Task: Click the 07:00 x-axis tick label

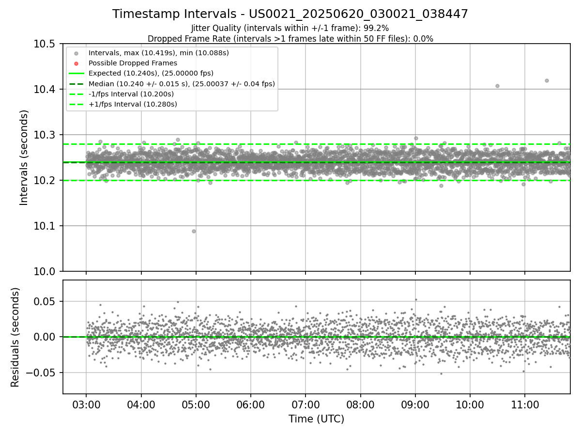Action: pyautogui.click(x=306, y=404)
